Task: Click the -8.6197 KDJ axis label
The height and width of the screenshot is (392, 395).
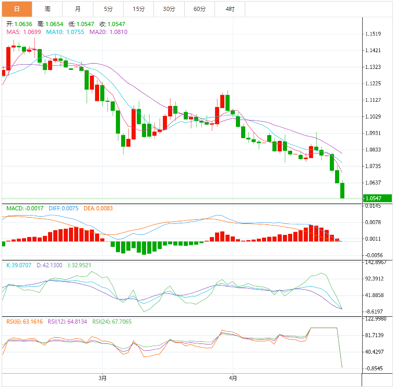Action: [374, 312]
